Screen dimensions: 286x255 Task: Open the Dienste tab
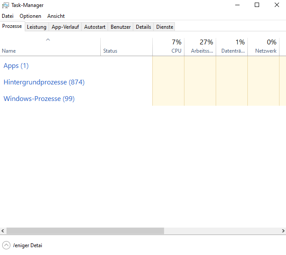point(164,27)
